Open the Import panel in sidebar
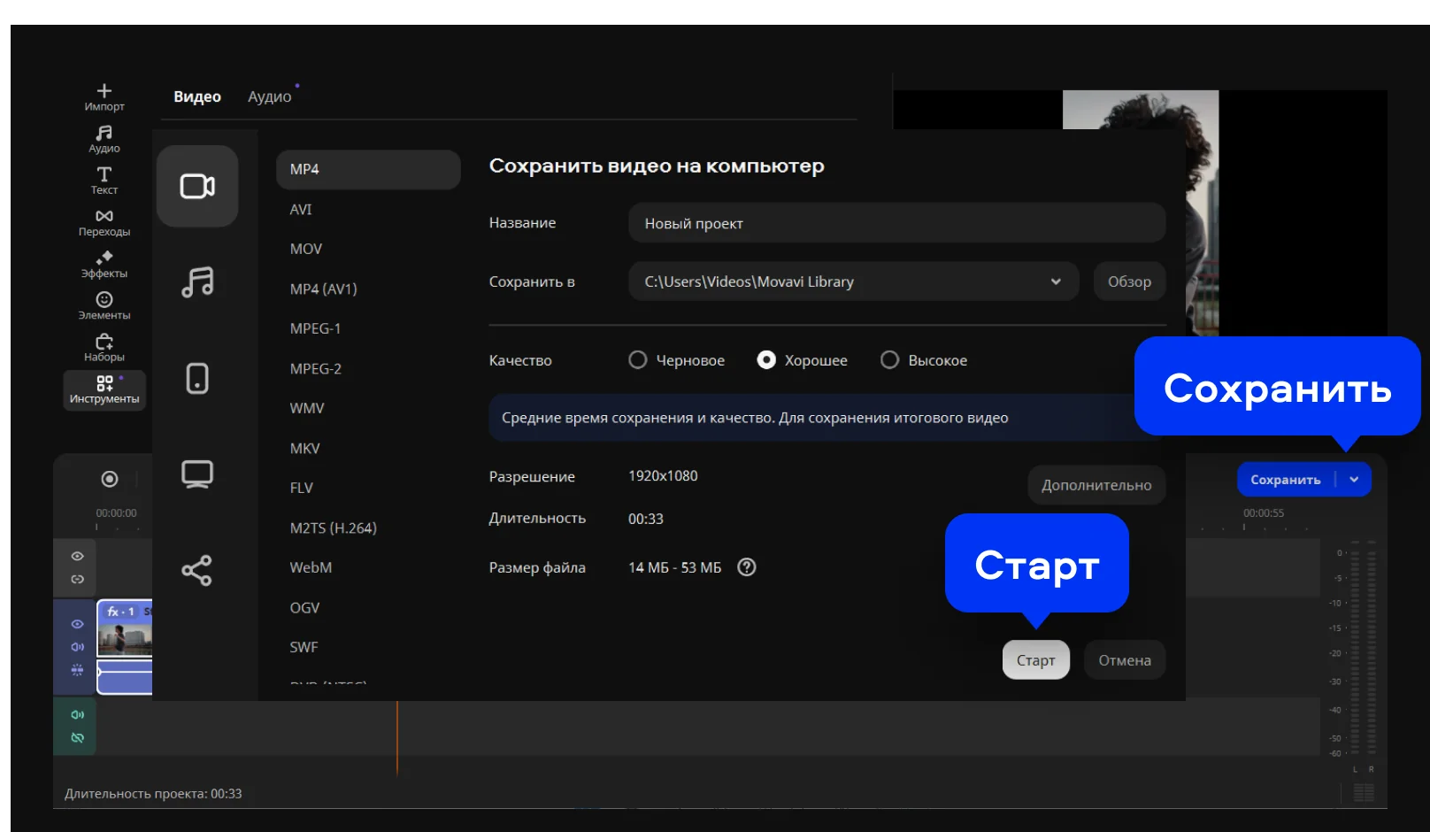The height and width of the screenshot is (832, 1430). [104, 96]
